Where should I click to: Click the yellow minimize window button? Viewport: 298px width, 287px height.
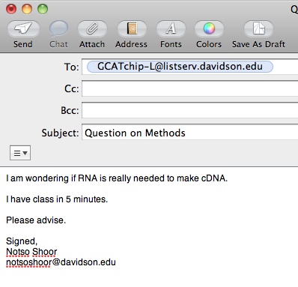coord(27,9)
